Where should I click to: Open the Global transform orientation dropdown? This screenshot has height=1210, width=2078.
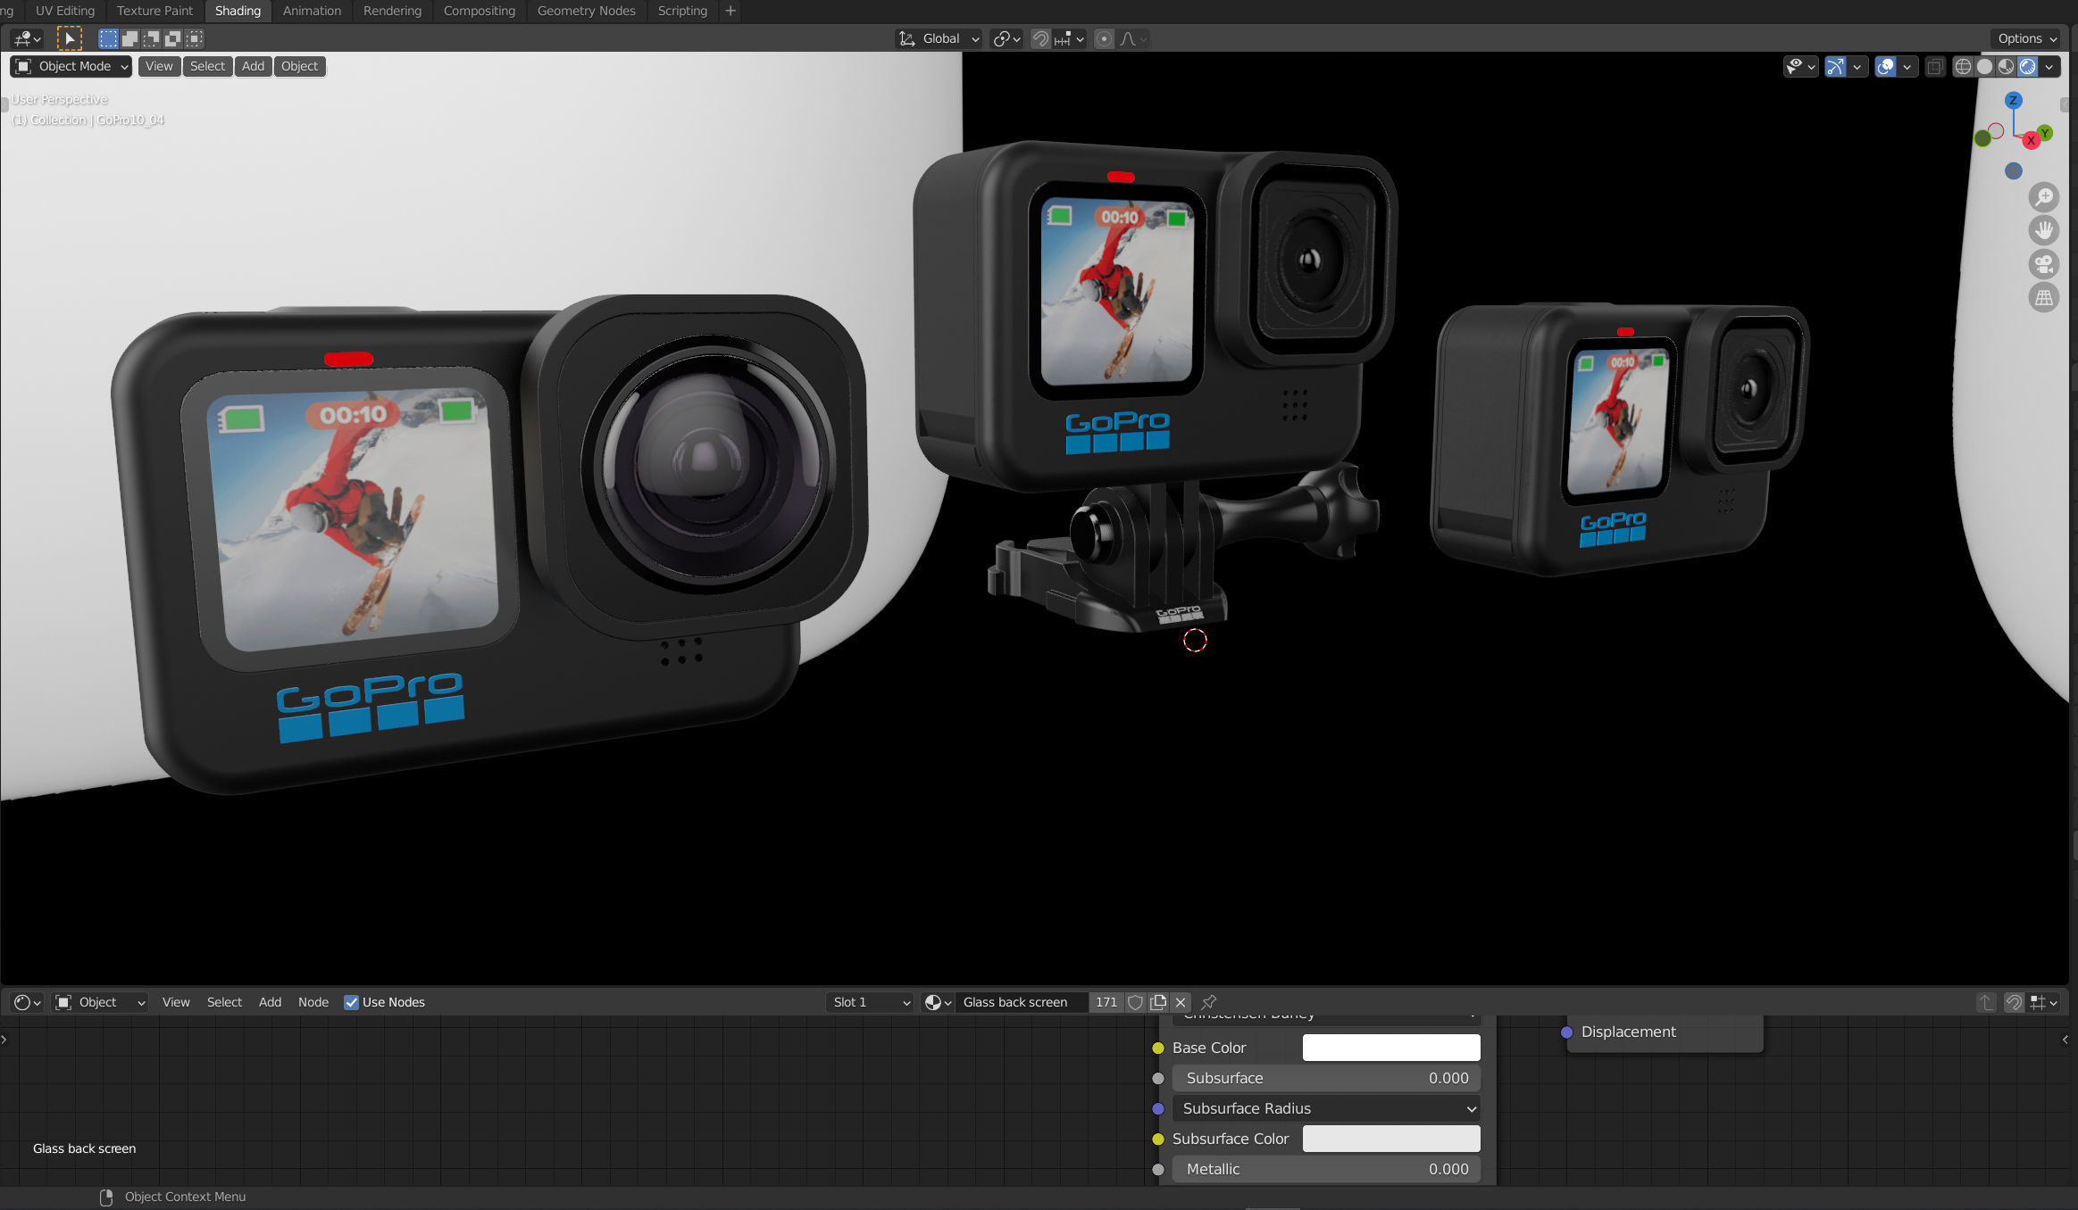939,38
